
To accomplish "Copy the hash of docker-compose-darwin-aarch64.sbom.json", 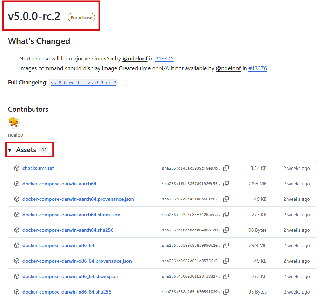I will coord(226,215).
